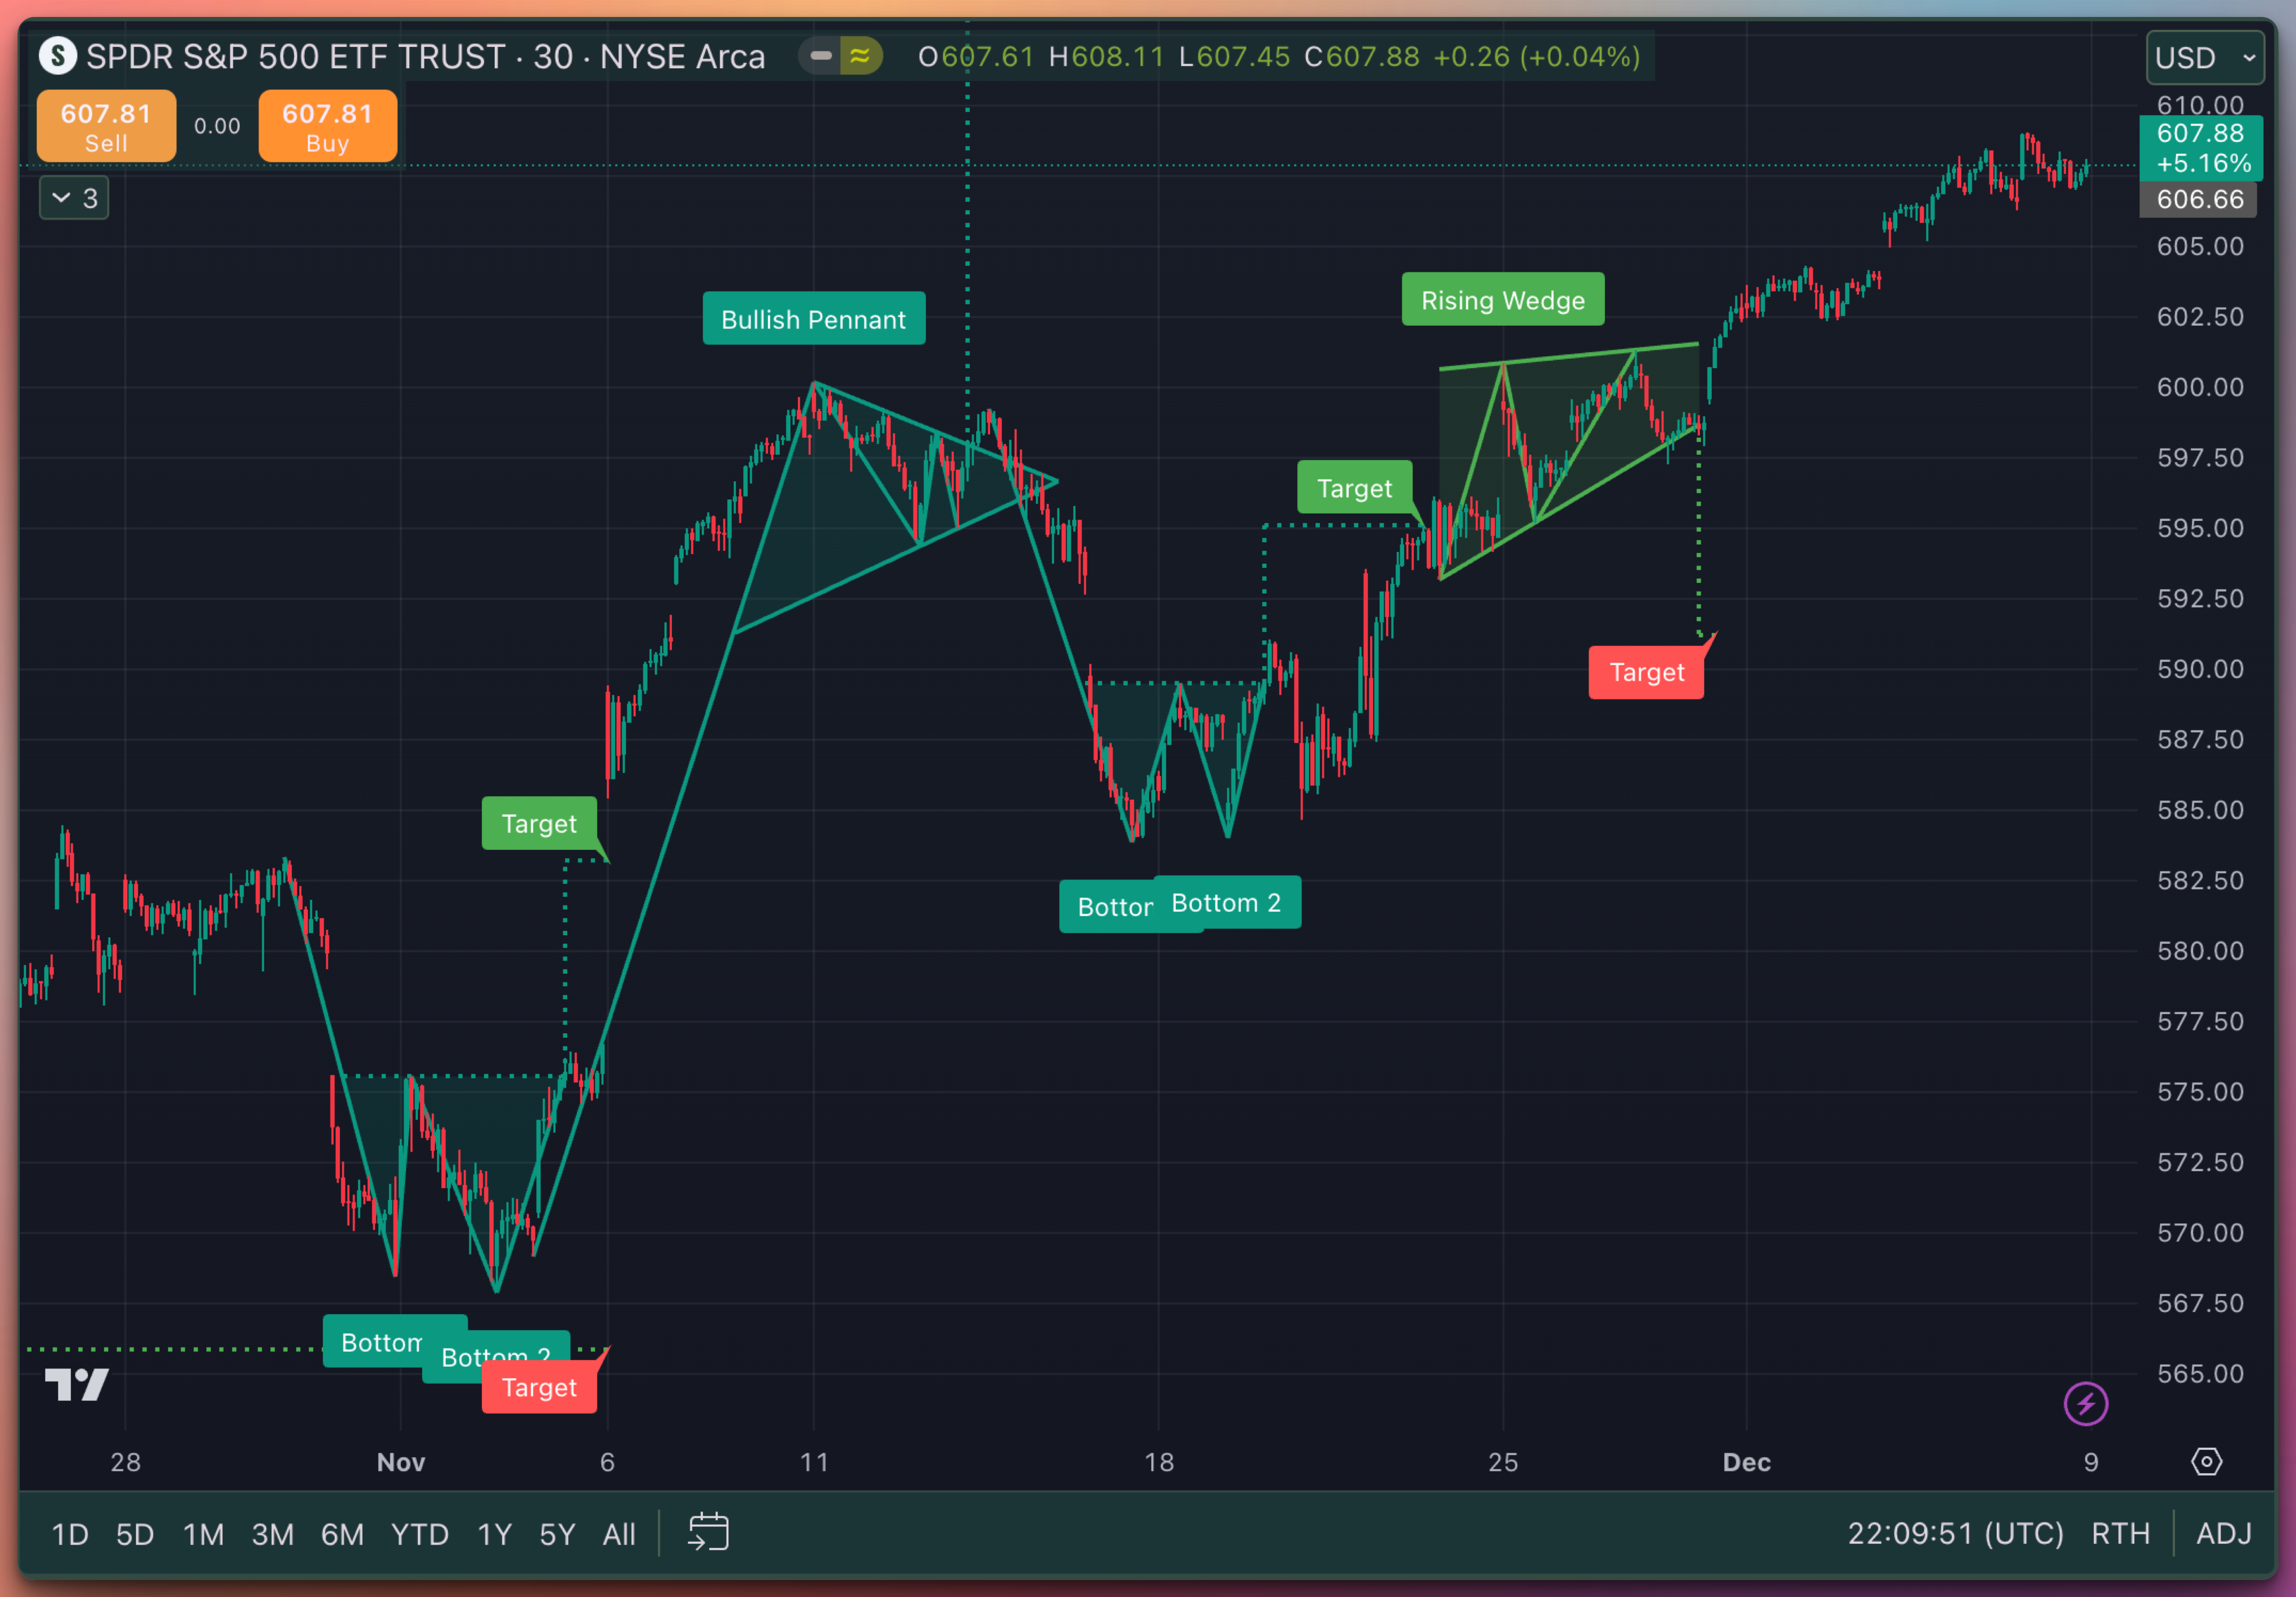Select the 1Y time range
The height and width of the screenshot is (1597, 2296).
494,1534
